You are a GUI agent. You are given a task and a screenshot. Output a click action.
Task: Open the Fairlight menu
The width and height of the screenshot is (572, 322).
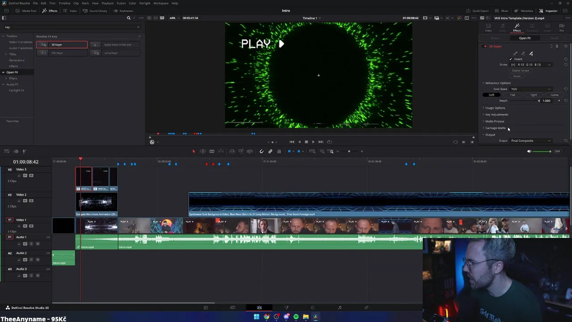click(145, 3)
